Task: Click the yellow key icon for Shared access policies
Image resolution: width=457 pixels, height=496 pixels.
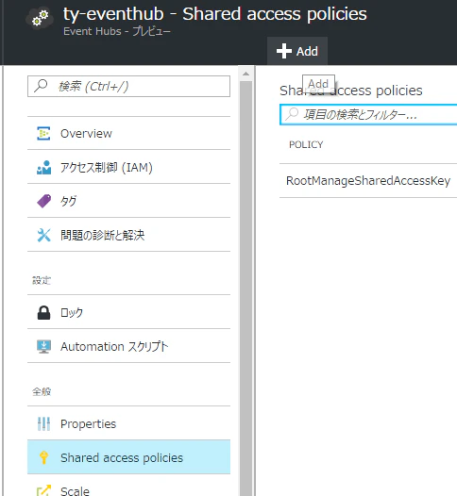Action: tap(43, 457)
